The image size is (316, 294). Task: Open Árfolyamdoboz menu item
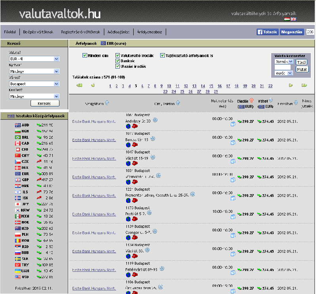[x=149, y=32]
